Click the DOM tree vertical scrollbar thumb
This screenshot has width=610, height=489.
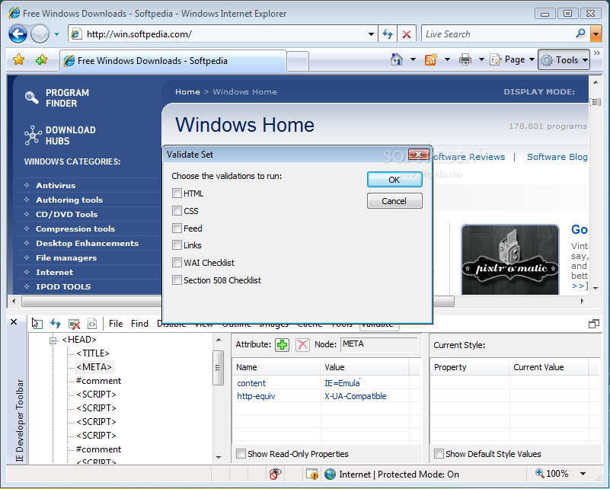[x=219, y=368]
